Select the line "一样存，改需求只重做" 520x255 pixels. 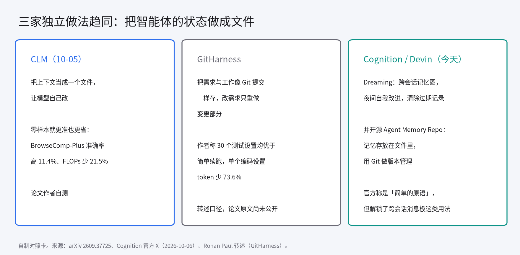[x=228, y=98]
